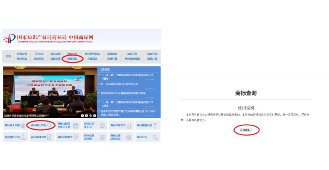Click the page icon on 商标申请指南 tile

49,137
